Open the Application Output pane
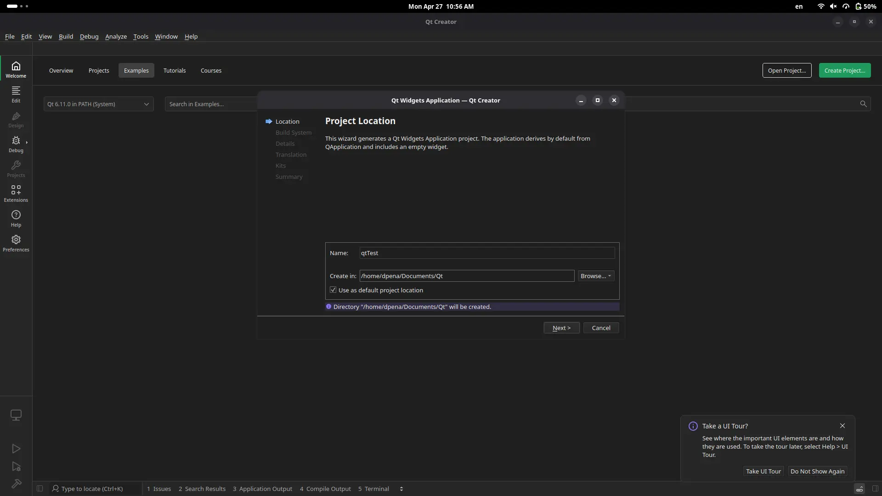 tap(262, 489)
